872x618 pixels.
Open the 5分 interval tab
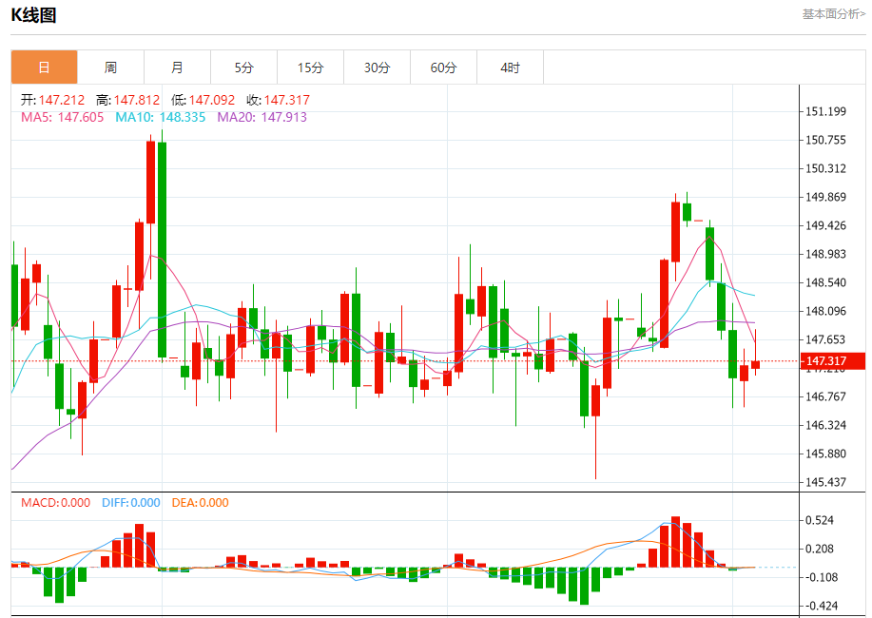click(243, 68)
